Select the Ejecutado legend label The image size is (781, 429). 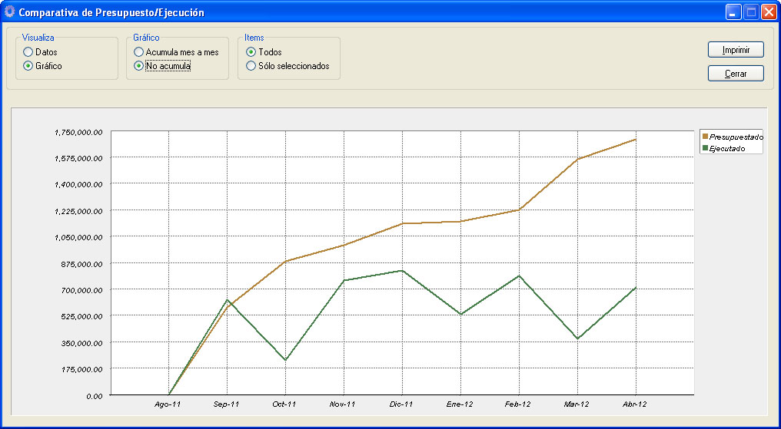727,148
